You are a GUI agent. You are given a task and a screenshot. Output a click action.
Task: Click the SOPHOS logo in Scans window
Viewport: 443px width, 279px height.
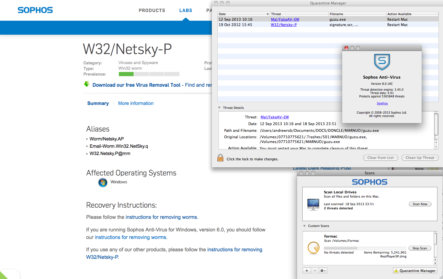(370, 182)
